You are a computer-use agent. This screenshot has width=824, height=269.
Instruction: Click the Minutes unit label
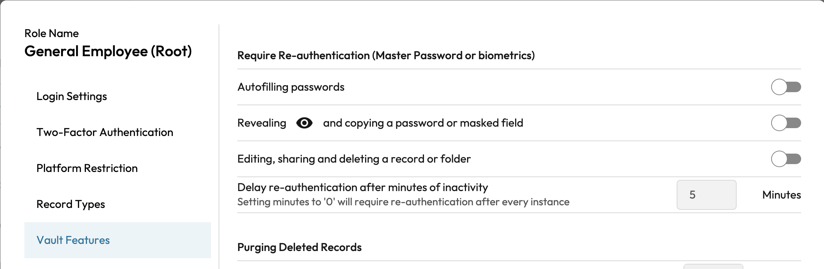coord(781,195)
